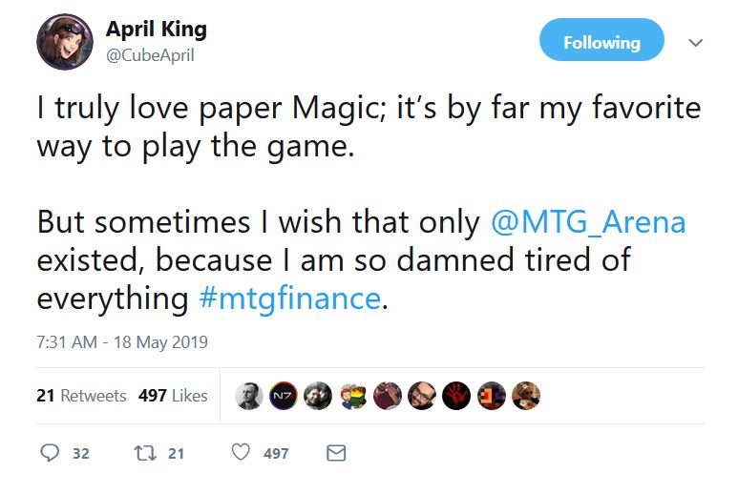Go to the @CubeApril handle
This screenshot has height=494, width=738.
[x=149, y=55]
